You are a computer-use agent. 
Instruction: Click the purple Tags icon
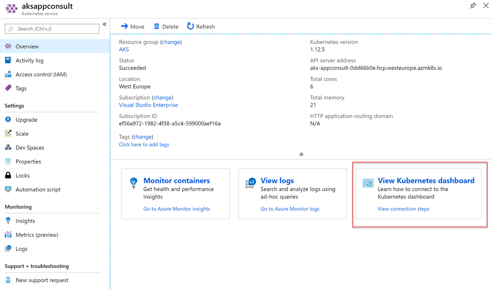click(x=8, y=88)
